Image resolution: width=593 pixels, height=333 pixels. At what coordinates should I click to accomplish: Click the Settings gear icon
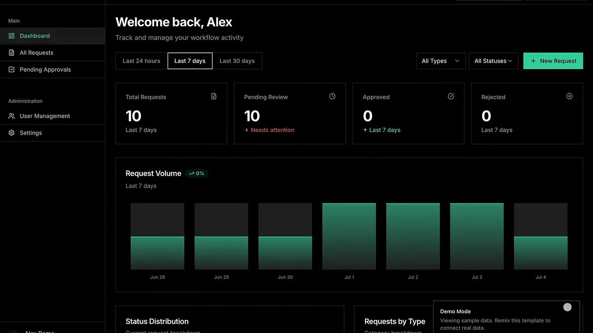11,133
